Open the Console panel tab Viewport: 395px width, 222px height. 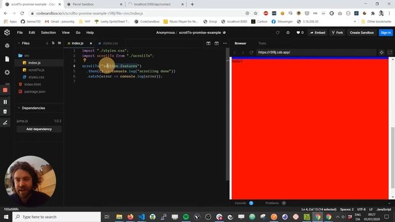240,203
